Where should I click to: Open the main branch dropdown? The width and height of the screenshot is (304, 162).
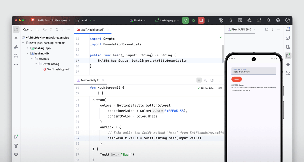click(x=87, y=20)
